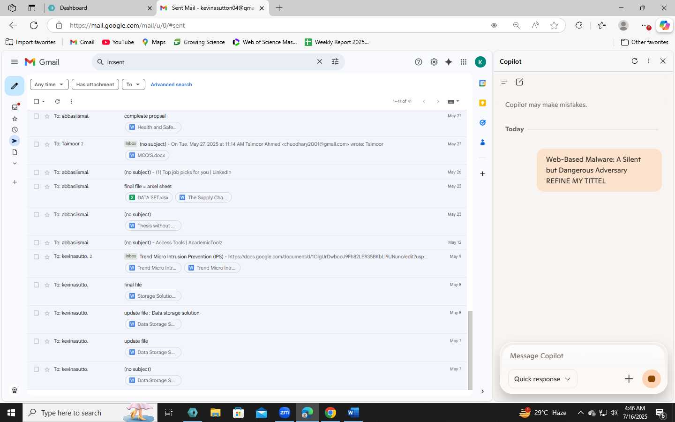Open Gmail bookmark in favorites bar
Image resolution: width=675 pixels, height=422 pixels.
(82, 42)
